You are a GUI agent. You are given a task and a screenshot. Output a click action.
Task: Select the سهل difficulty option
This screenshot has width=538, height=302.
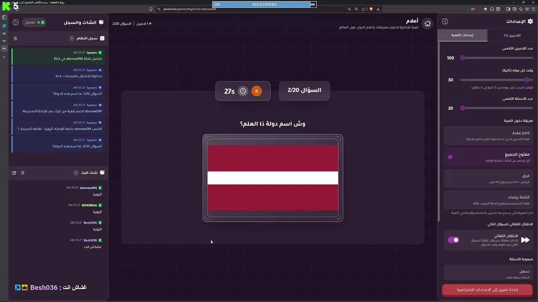(x=488, y=273)
